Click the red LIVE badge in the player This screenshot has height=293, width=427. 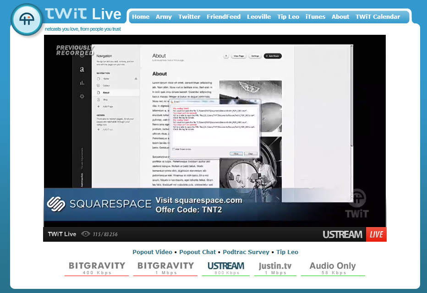pyautogui.click(x=376, y=234)
